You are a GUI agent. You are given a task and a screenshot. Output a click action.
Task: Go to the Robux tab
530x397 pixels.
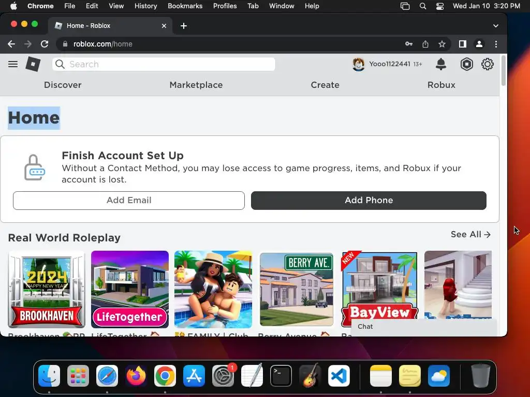coord(441,85)
